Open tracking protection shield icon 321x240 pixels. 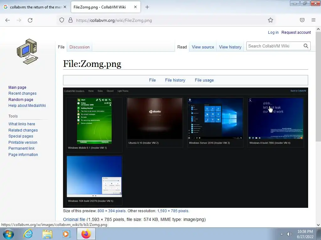(x=62, y=20)
